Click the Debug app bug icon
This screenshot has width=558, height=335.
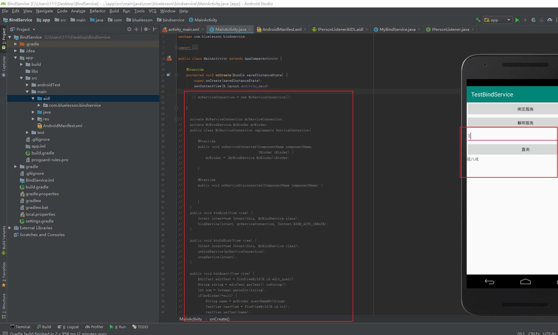[533, 20]
